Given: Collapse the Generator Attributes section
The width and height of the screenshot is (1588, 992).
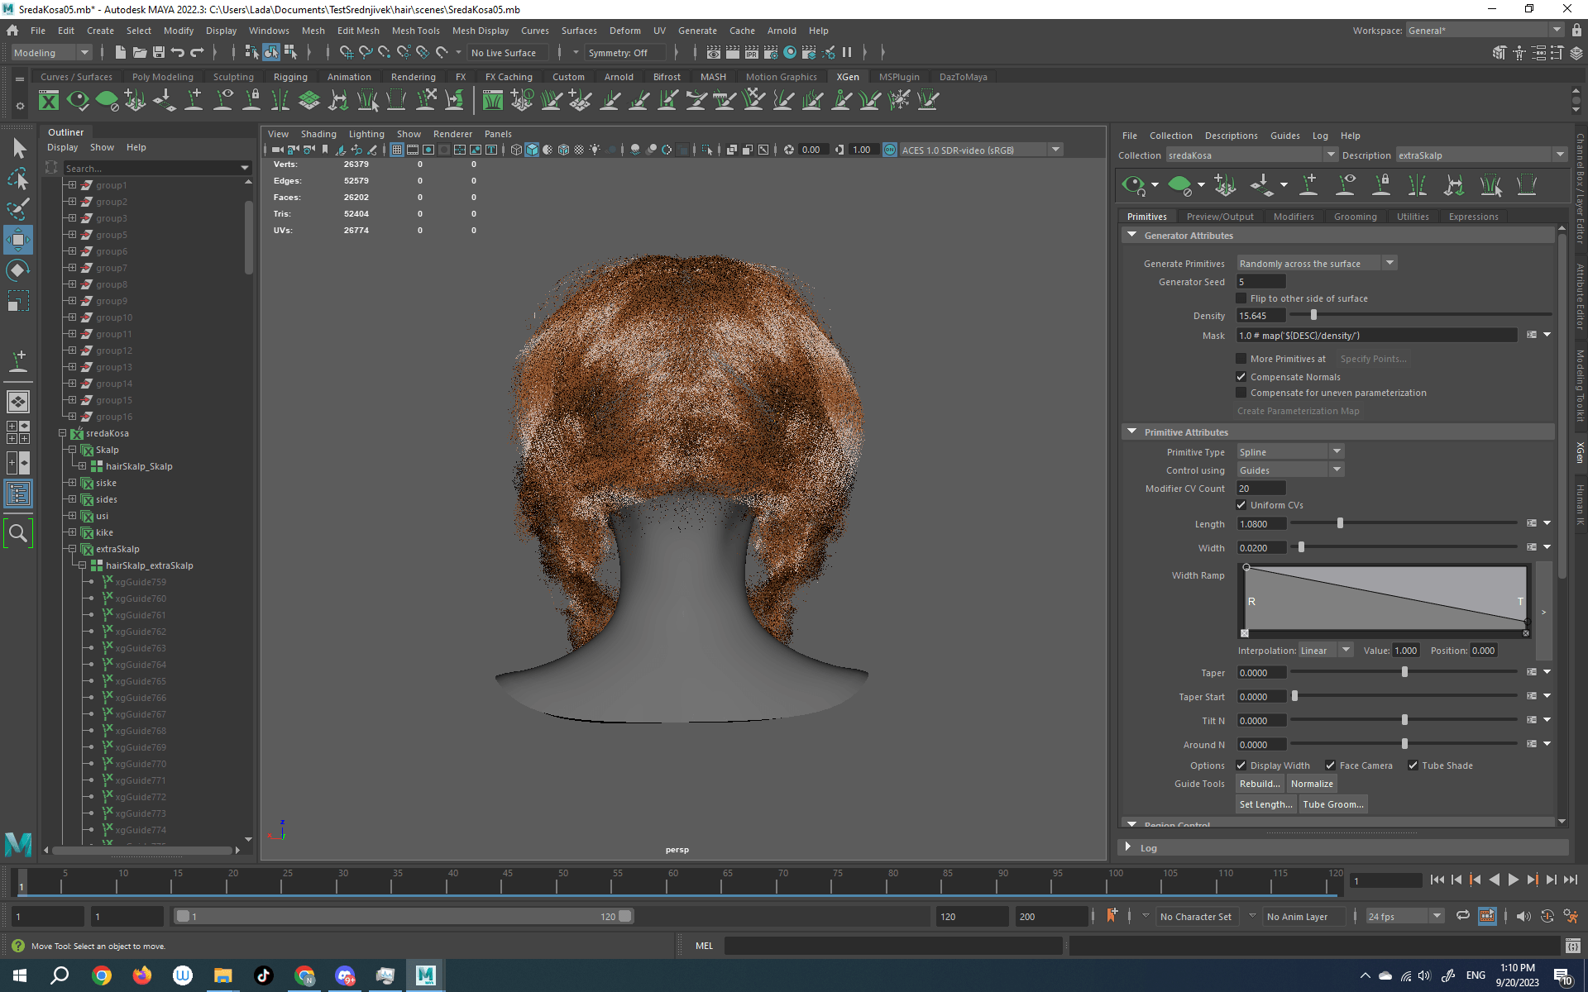Looking at the screenshot, I should click(1131, 236).
